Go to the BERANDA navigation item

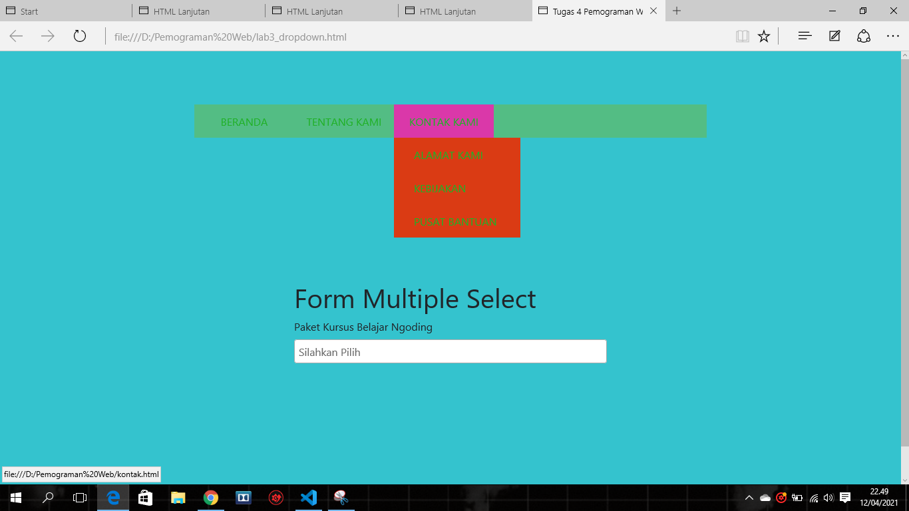point(244,122)
